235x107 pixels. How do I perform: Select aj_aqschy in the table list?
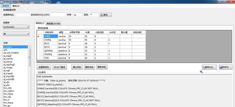tap(15, 59)
